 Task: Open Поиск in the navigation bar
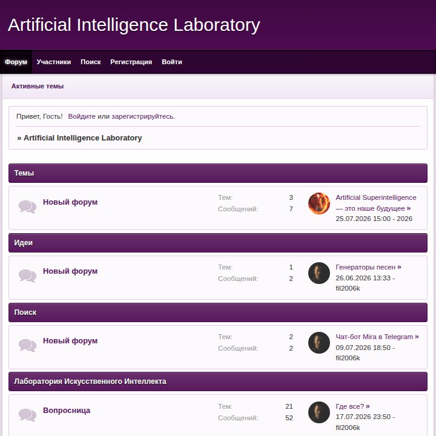[x=91, y=62]
